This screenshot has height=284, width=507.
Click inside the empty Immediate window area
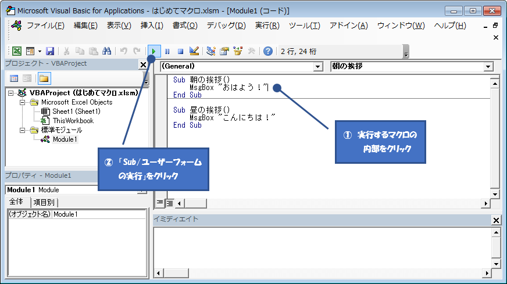coord(322,247)
